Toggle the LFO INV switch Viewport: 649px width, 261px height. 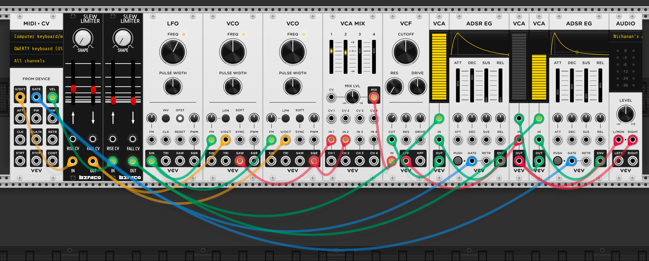166,118
